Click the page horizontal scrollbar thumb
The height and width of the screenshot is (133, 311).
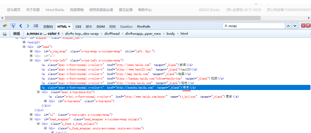click(x=133, y=18)
